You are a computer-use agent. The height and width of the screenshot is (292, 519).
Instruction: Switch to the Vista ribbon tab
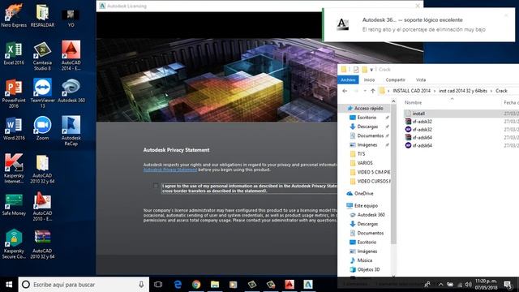point(421,79)
